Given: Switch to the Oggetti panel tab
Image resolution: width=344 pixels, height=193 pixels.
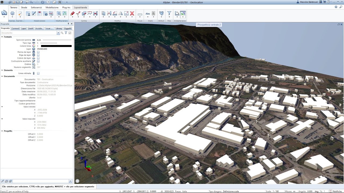Looking at the screenshot, I should click(68, 28).
